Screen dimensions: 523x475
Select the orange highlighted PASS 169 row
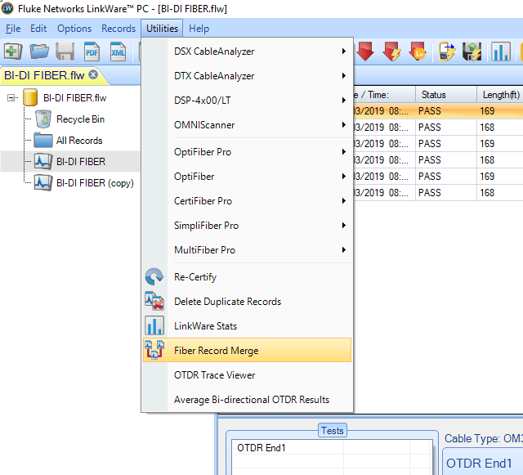(438, 111)
